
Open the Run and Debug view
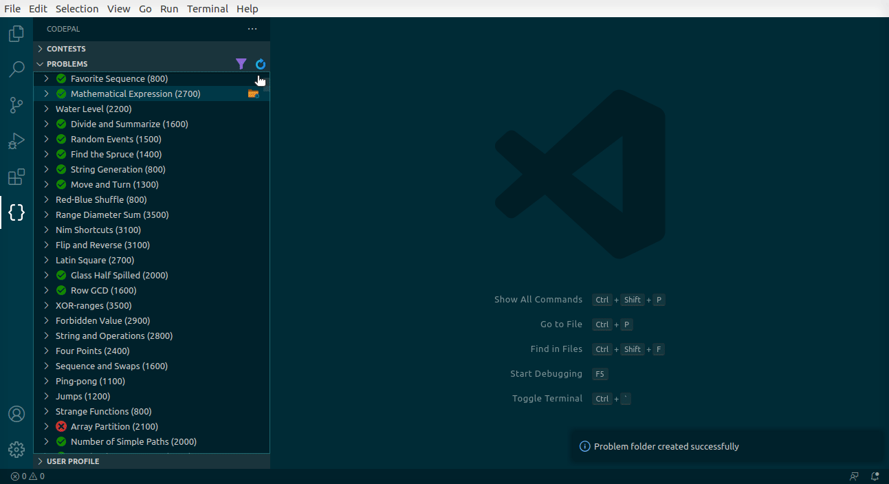click(x=17, y=141)
